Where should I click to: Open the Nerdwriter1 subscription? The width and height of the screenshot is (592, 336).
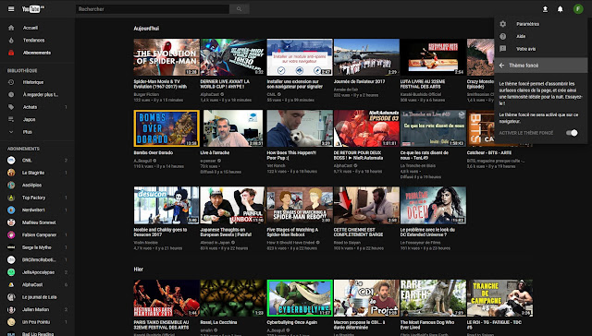(x=33, y=210)
